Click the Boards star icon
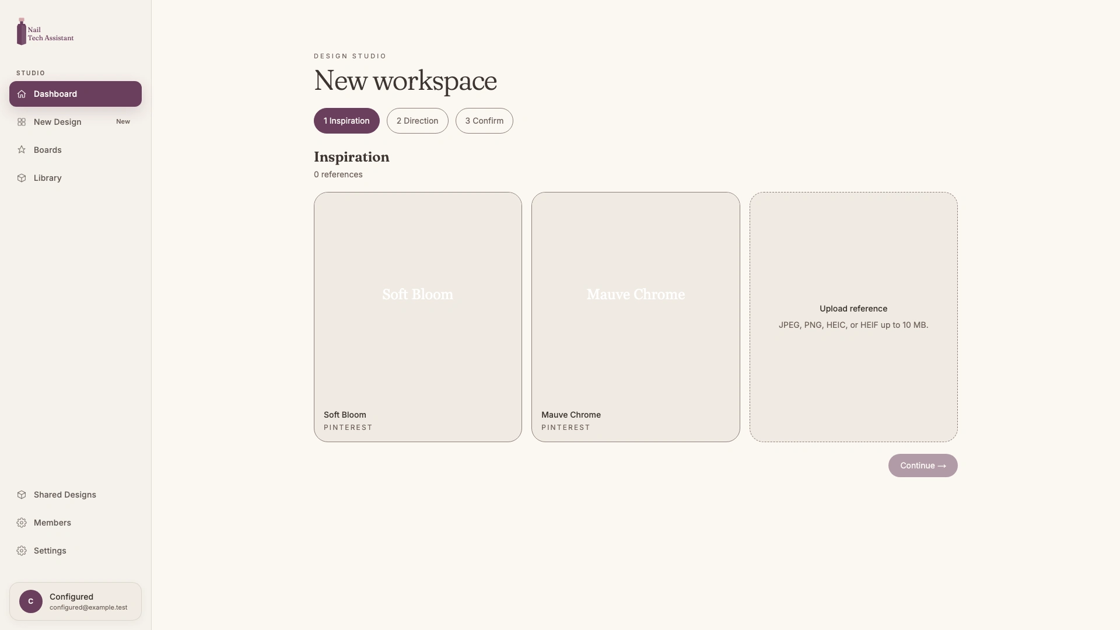The width and height of the screenshot is (1120, 630). [x=22, y=150]
